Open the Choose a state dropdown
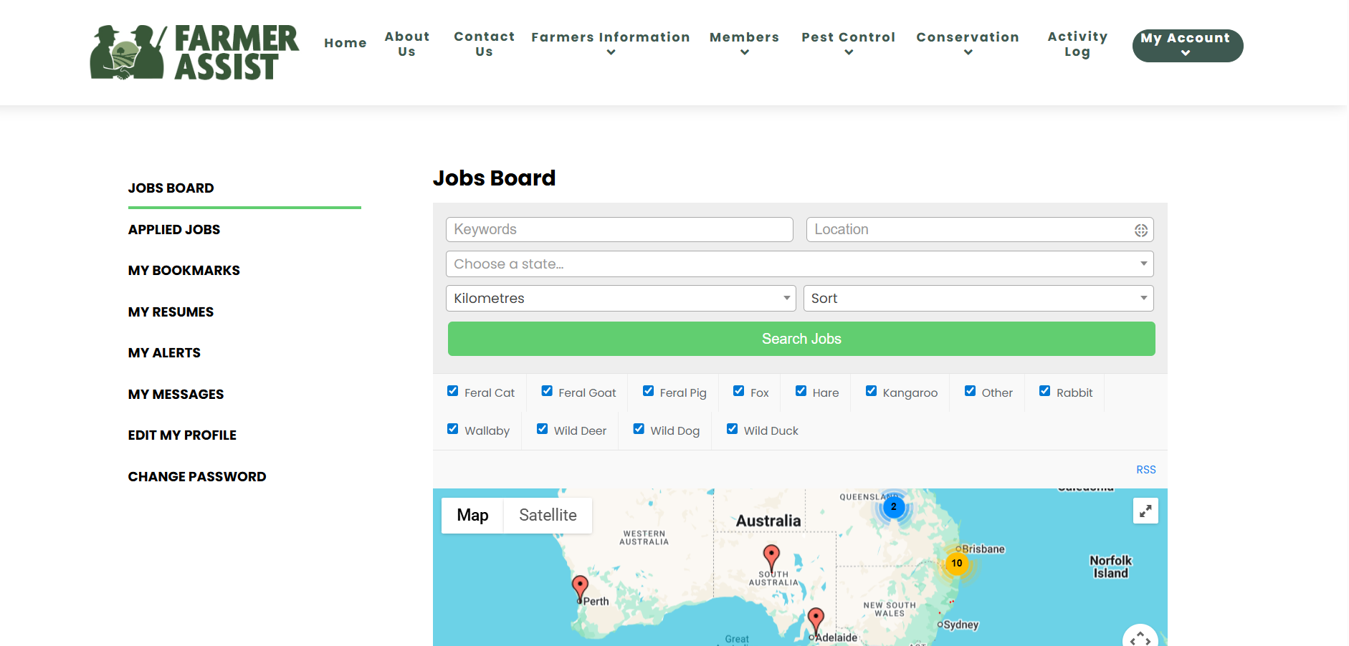1349x646 pixels. [800, 264]
